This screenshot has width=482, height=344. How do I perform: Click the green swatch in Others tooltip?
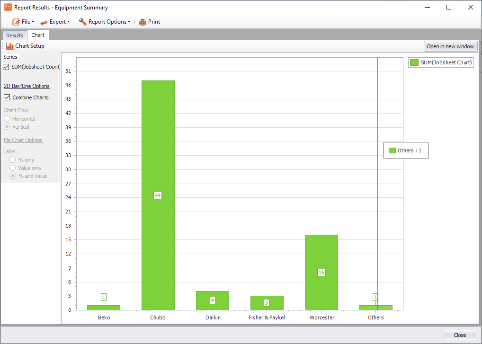coord(392,150)
